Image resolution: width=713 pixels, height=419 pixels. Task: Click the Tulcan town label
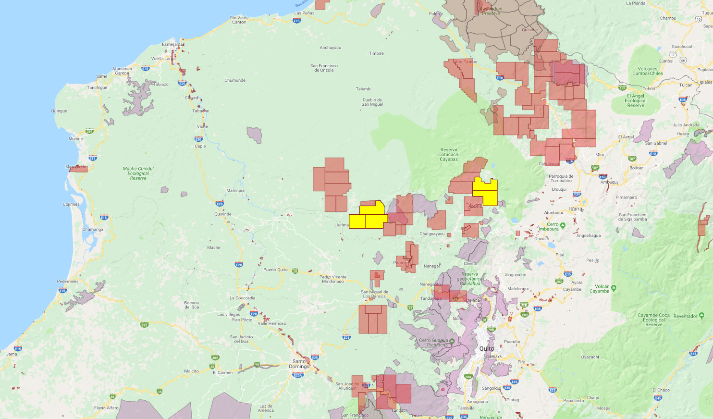coord(686,85)
